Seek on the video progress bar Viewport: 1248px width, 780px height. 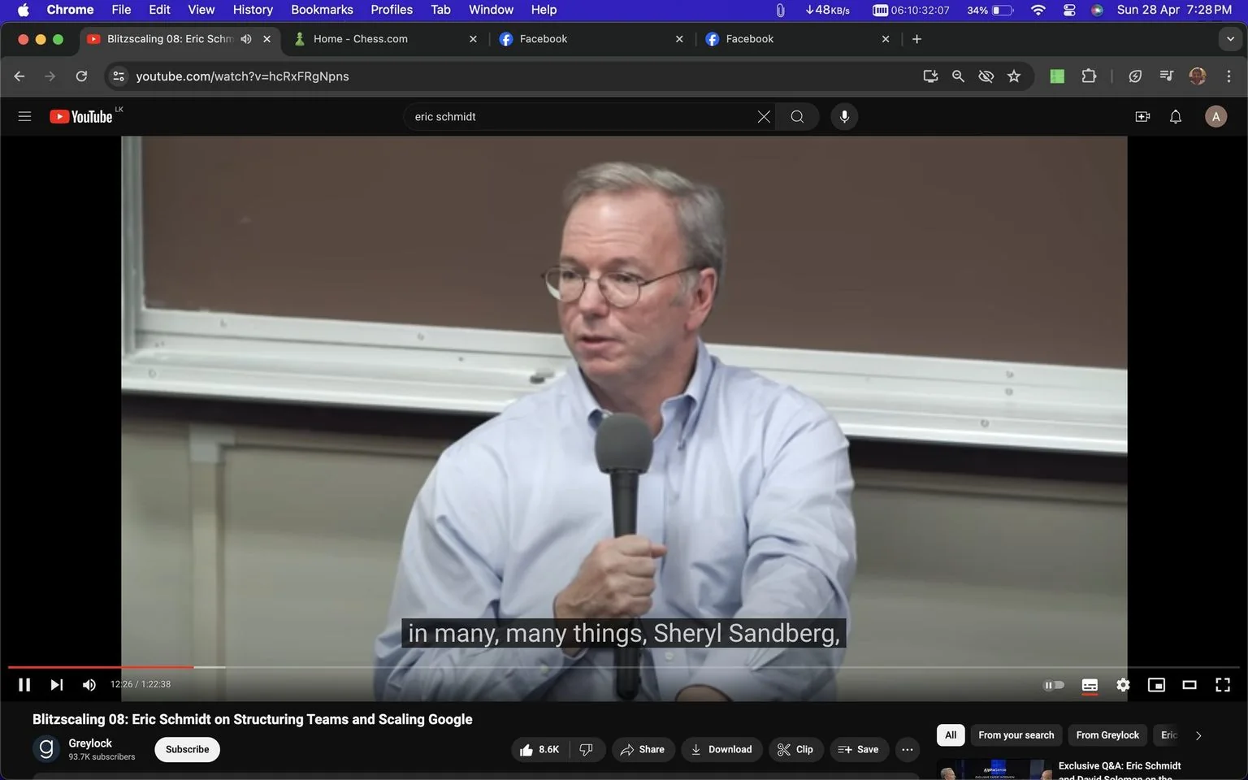(624, 667)
